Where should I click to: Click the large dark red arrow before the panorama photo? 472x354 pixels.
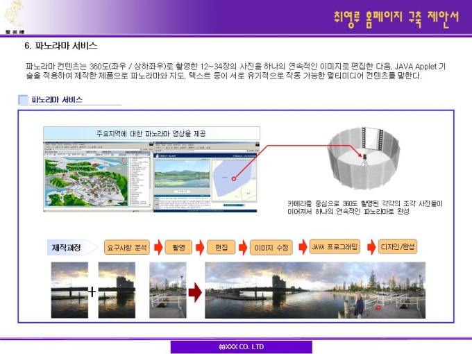click(195, 292)
